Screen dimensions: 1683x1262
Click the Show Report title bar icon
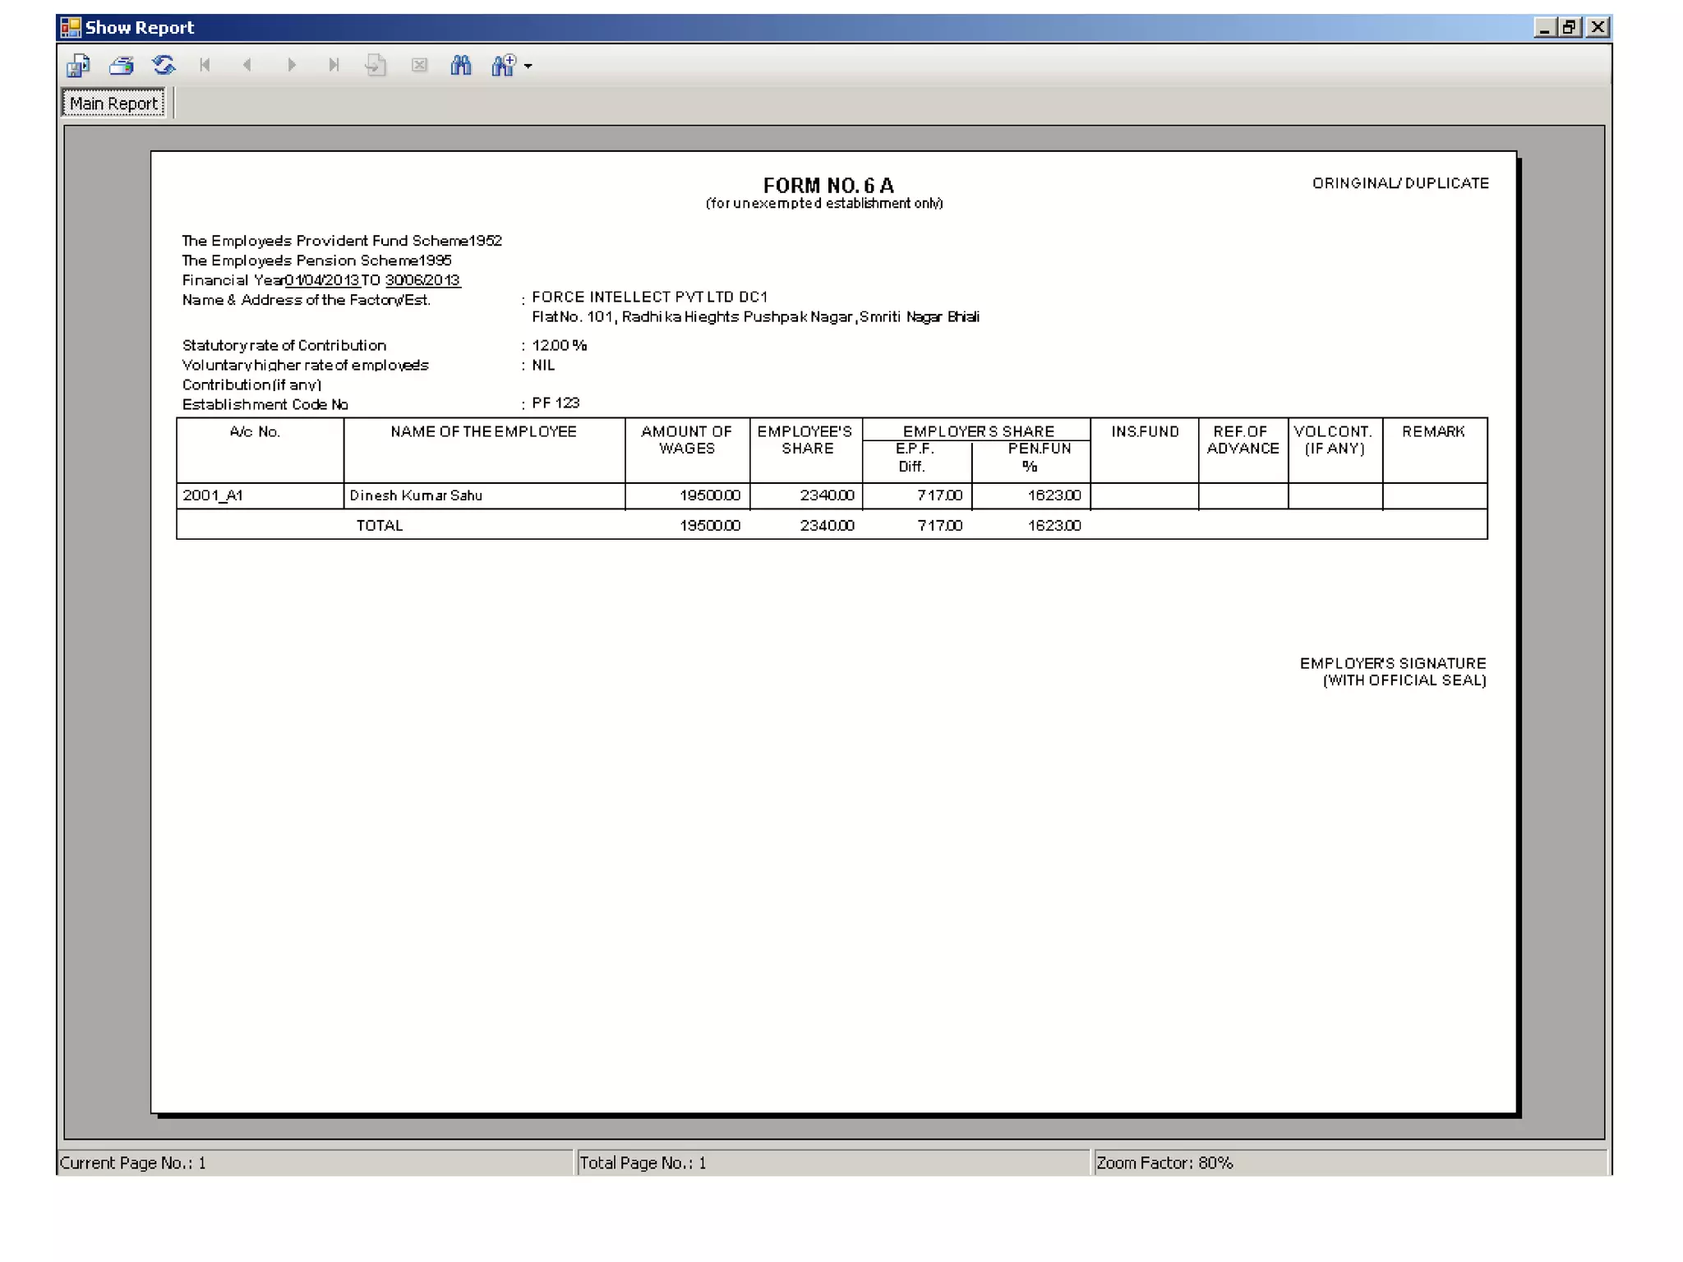click(x=71, y=27)
